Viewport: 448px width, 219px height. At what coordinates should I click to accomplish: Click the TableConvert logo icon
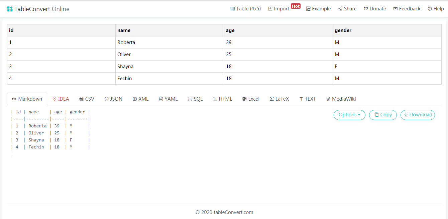click(x=10, y=9)
